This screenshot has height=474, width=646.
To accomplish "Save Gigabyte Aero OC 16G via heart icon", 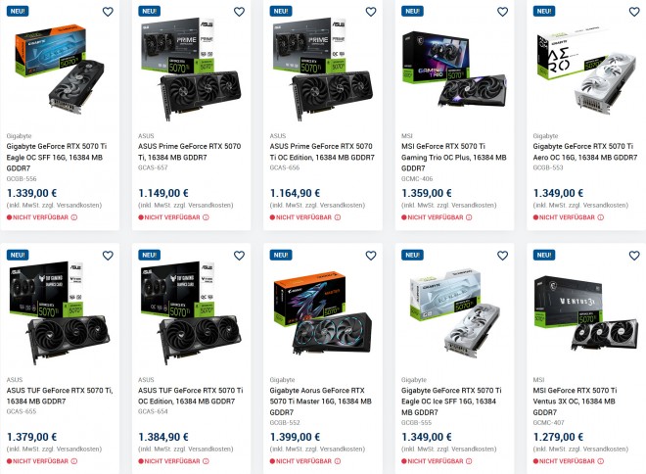I will (634, 12).
